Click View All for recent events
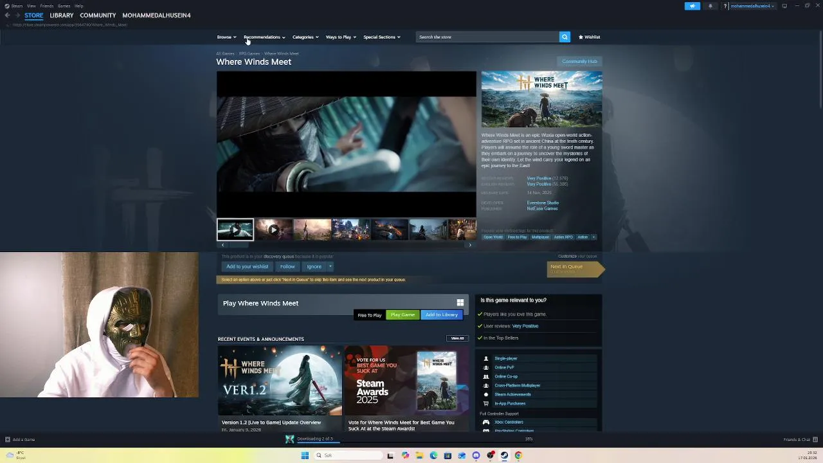 457,338
